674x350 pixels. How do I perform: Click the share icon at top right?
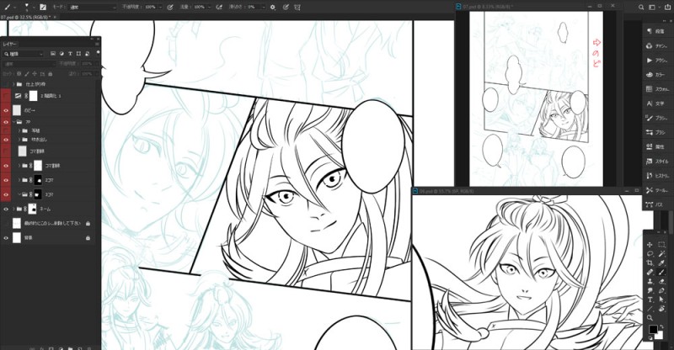[x=667, y=8]
